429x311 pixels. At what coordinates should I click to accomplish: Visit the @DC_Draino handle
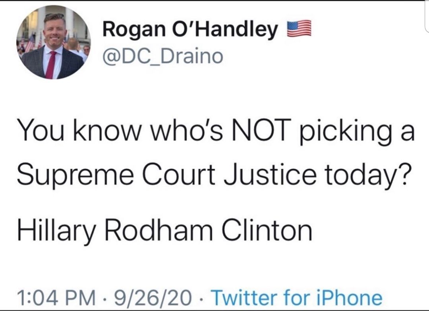click(163, 56)
